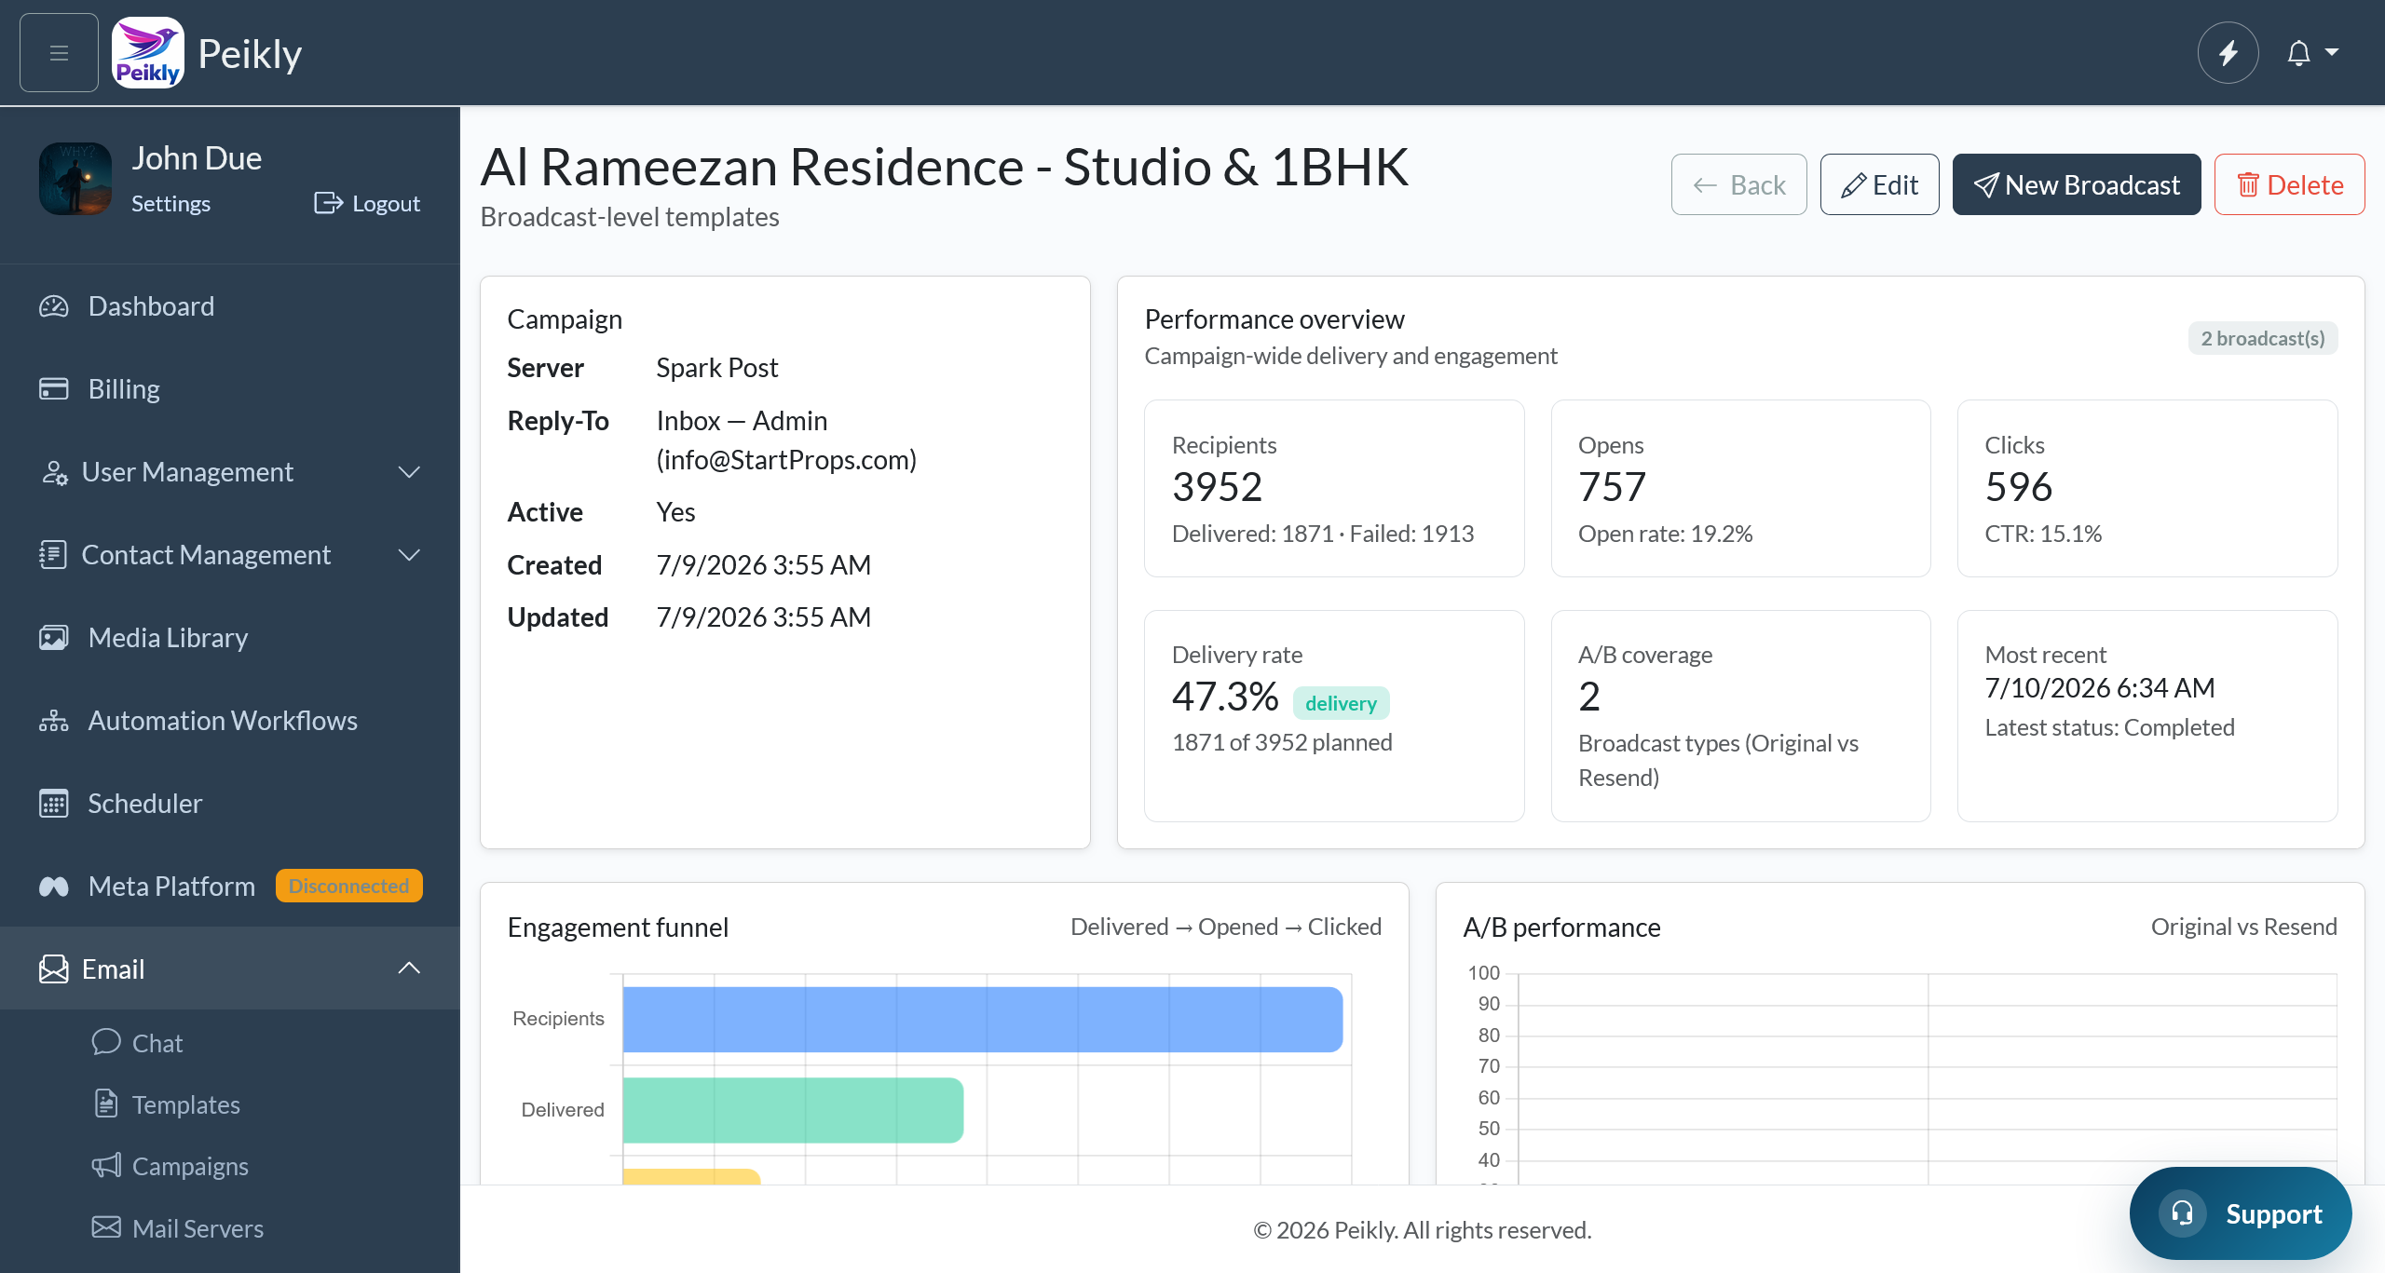Toggle the hamburger sidebar menu
Screen dimensions: 2385x1273
tap(59, 53)
